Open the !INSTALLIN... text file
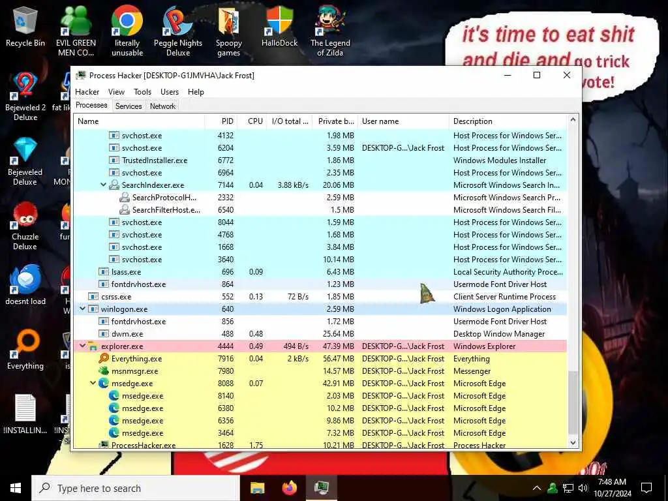Screen dimensions: 668x501 coord(25,414)
